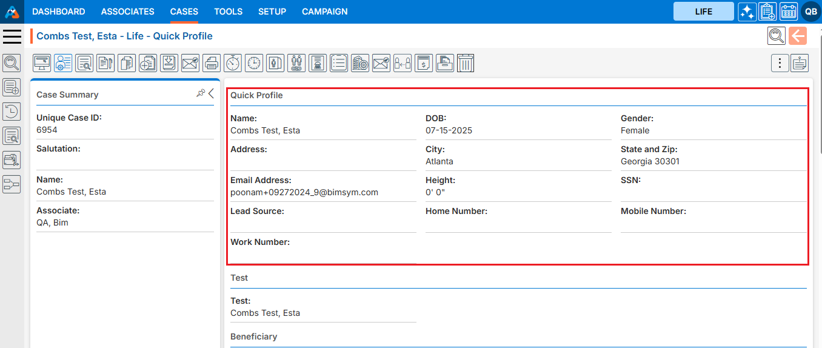Click the printer icon in the toolbar
The image size is (822, 348).
212,63
